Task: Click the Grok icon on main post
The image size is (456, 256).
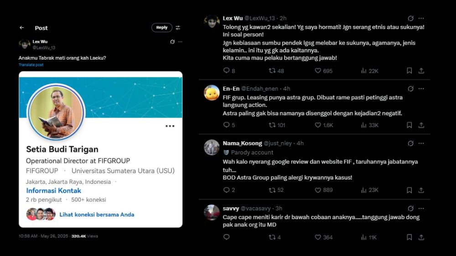Action: point(172,42)
